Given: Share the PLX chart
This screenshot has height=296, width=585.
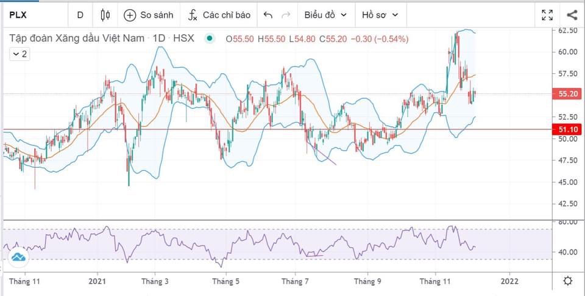Looking at the screenshot, I should tap(572, 15).
